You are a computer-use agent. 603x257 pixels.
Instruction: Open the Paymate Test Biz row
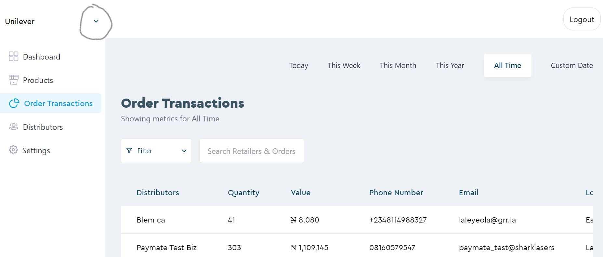[166, 248]
